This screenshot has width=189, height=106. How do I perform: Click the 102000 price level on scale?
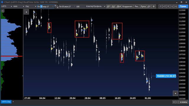[182, 95]
